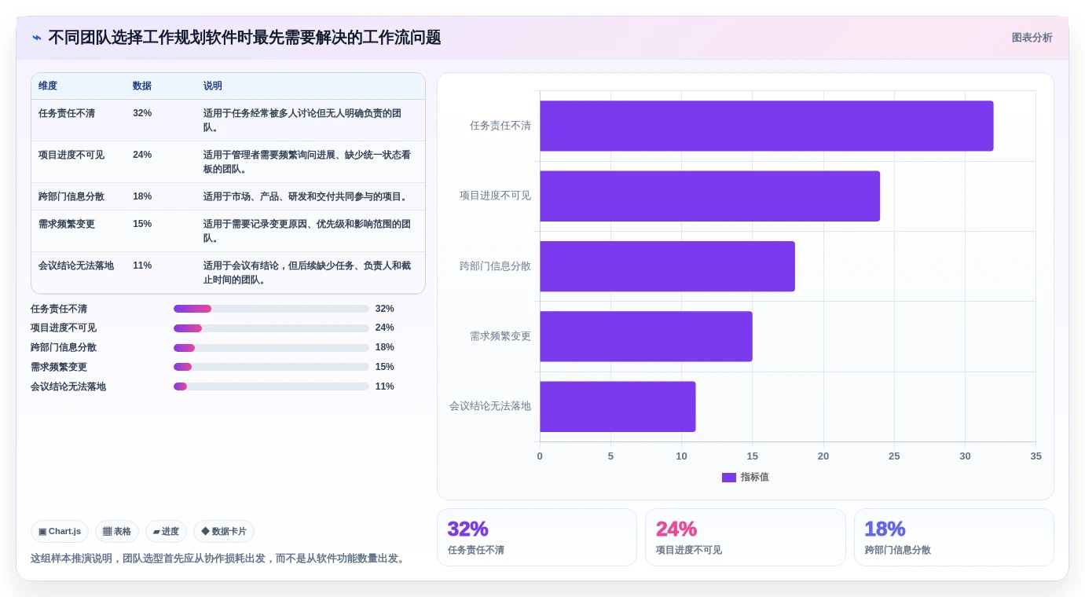The height and width of the screenshot is (597, 1085).
Task: Click the 跨部门信息分散 chart bar
Action: [667, 266]
